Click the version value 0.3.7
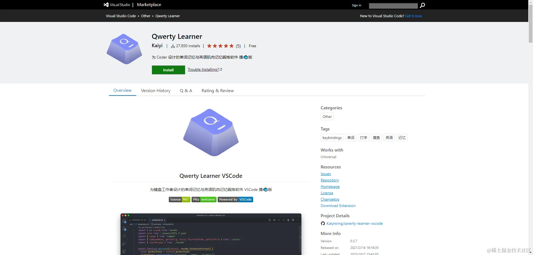Screen dimensions: 533x255 pyautogui.click(x=354, y=241)
